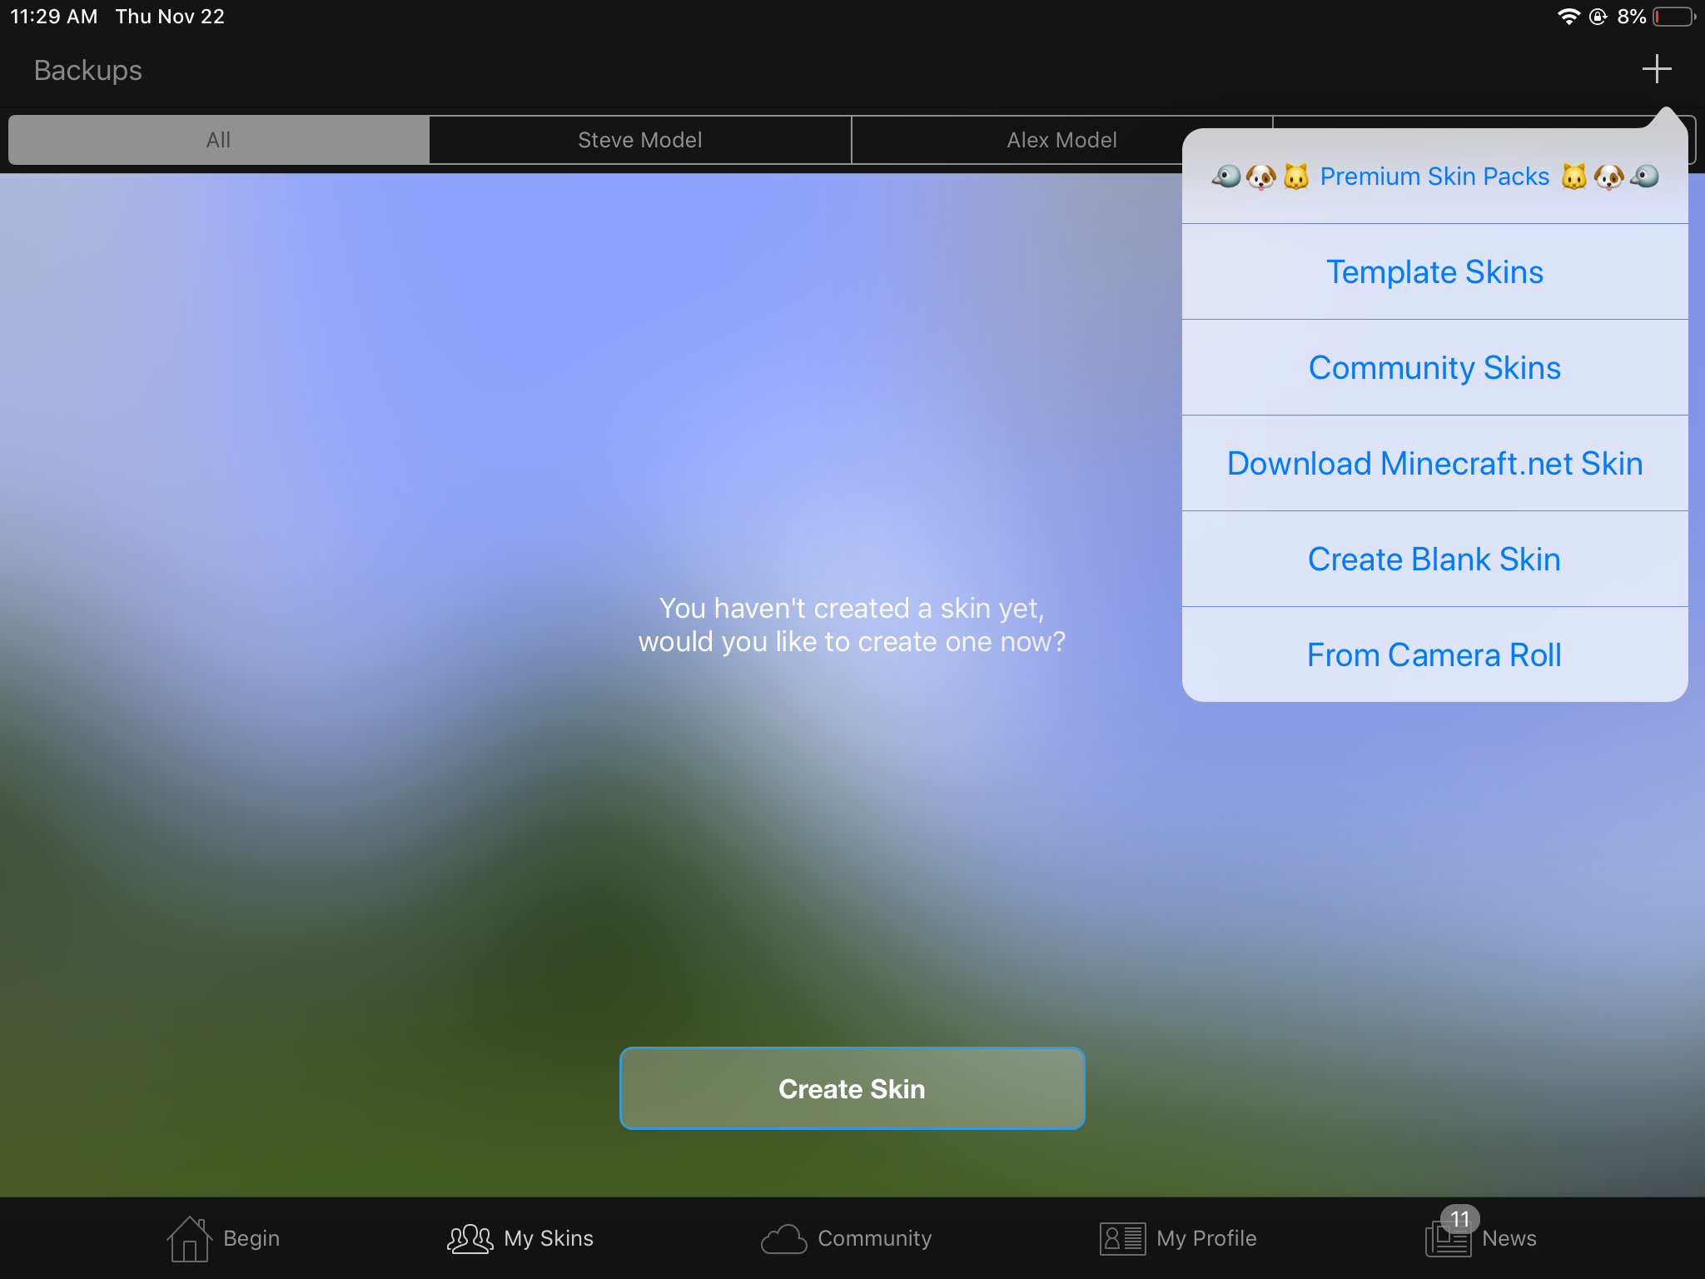Choose Download Minecraft.net Skin option
1705x1279 pixels.
[x=1435, y=464]
